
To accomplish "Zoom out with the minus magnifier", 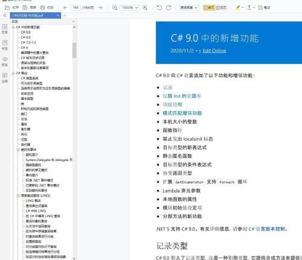I will [x=115, y=8].
